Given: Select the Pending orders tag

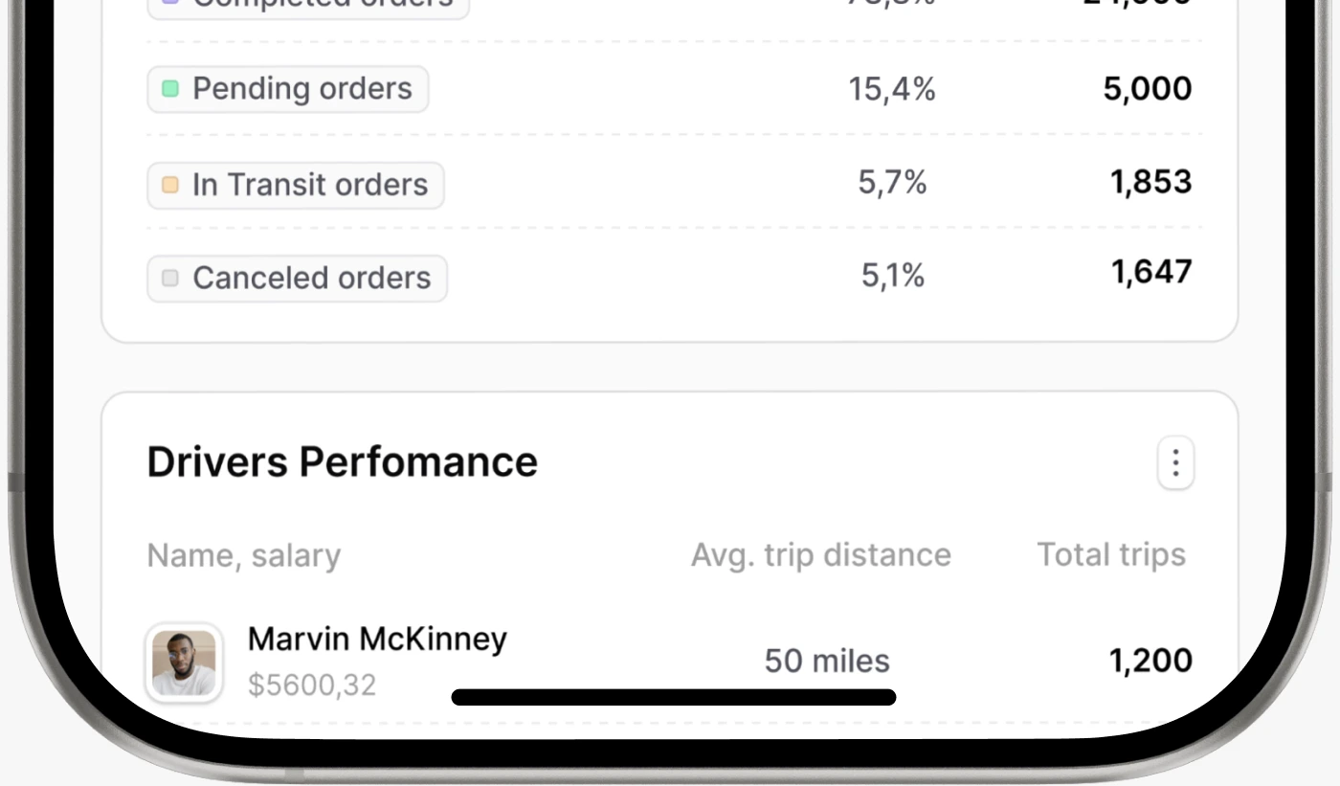Looking at the screenshot, I should 288,89.
